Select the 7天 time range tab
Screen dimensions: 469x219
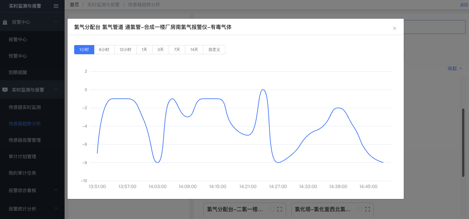[177, 50]
